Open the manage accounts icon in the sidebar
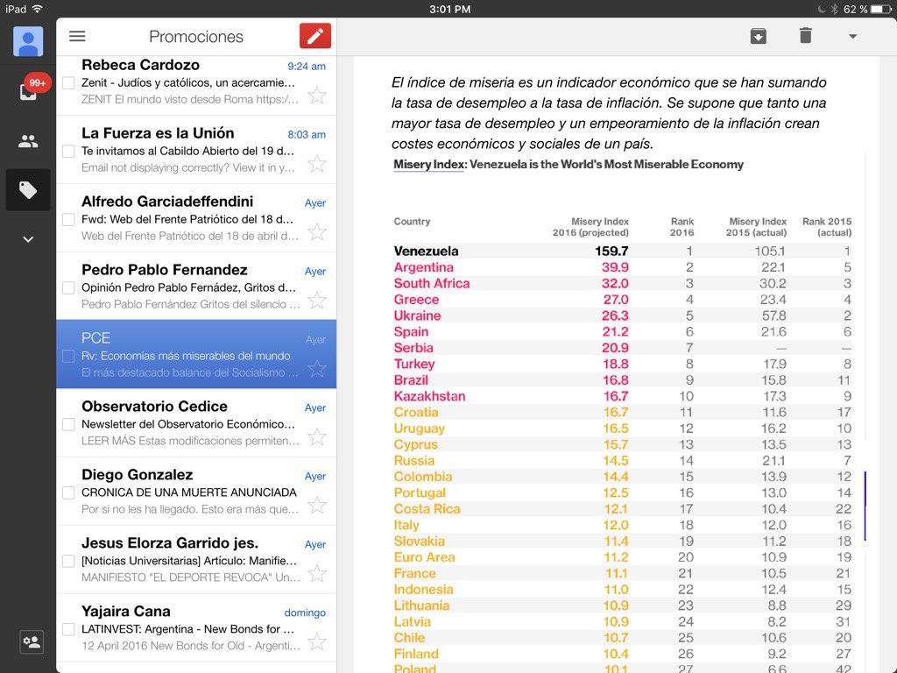 (32, 642)
